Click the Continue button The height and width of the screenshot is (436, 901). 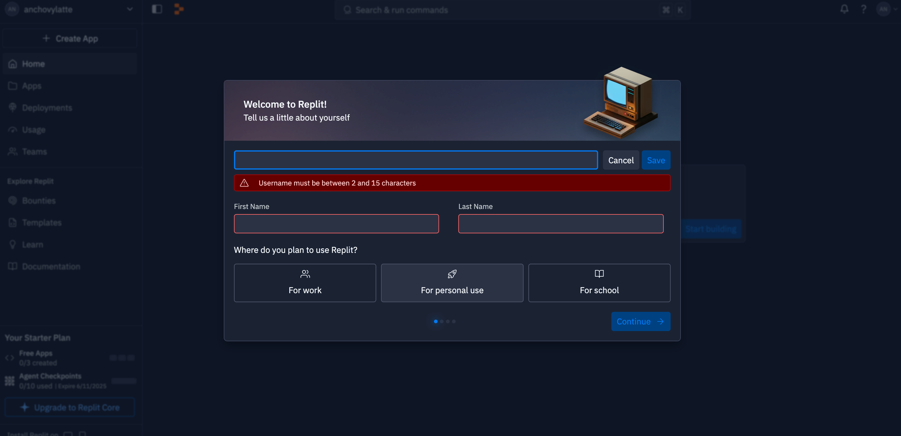(641, 321)
